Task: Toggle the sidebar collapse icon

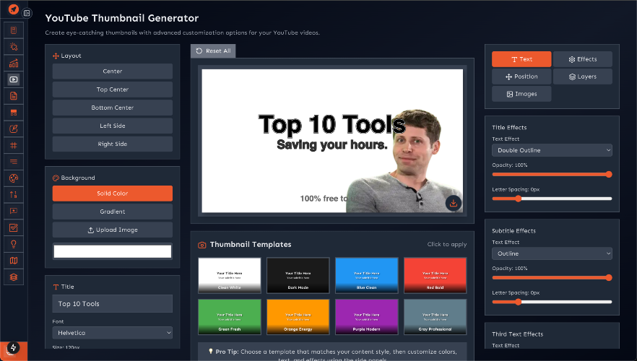Action: [x=27, y=14]
